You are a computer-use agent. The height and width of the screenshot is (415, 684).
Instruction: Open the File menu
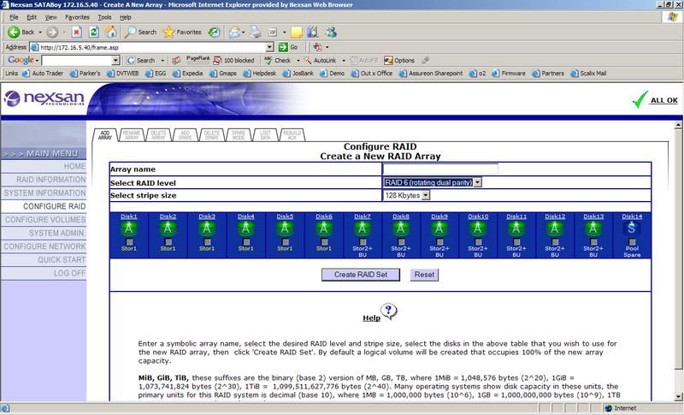14,17
